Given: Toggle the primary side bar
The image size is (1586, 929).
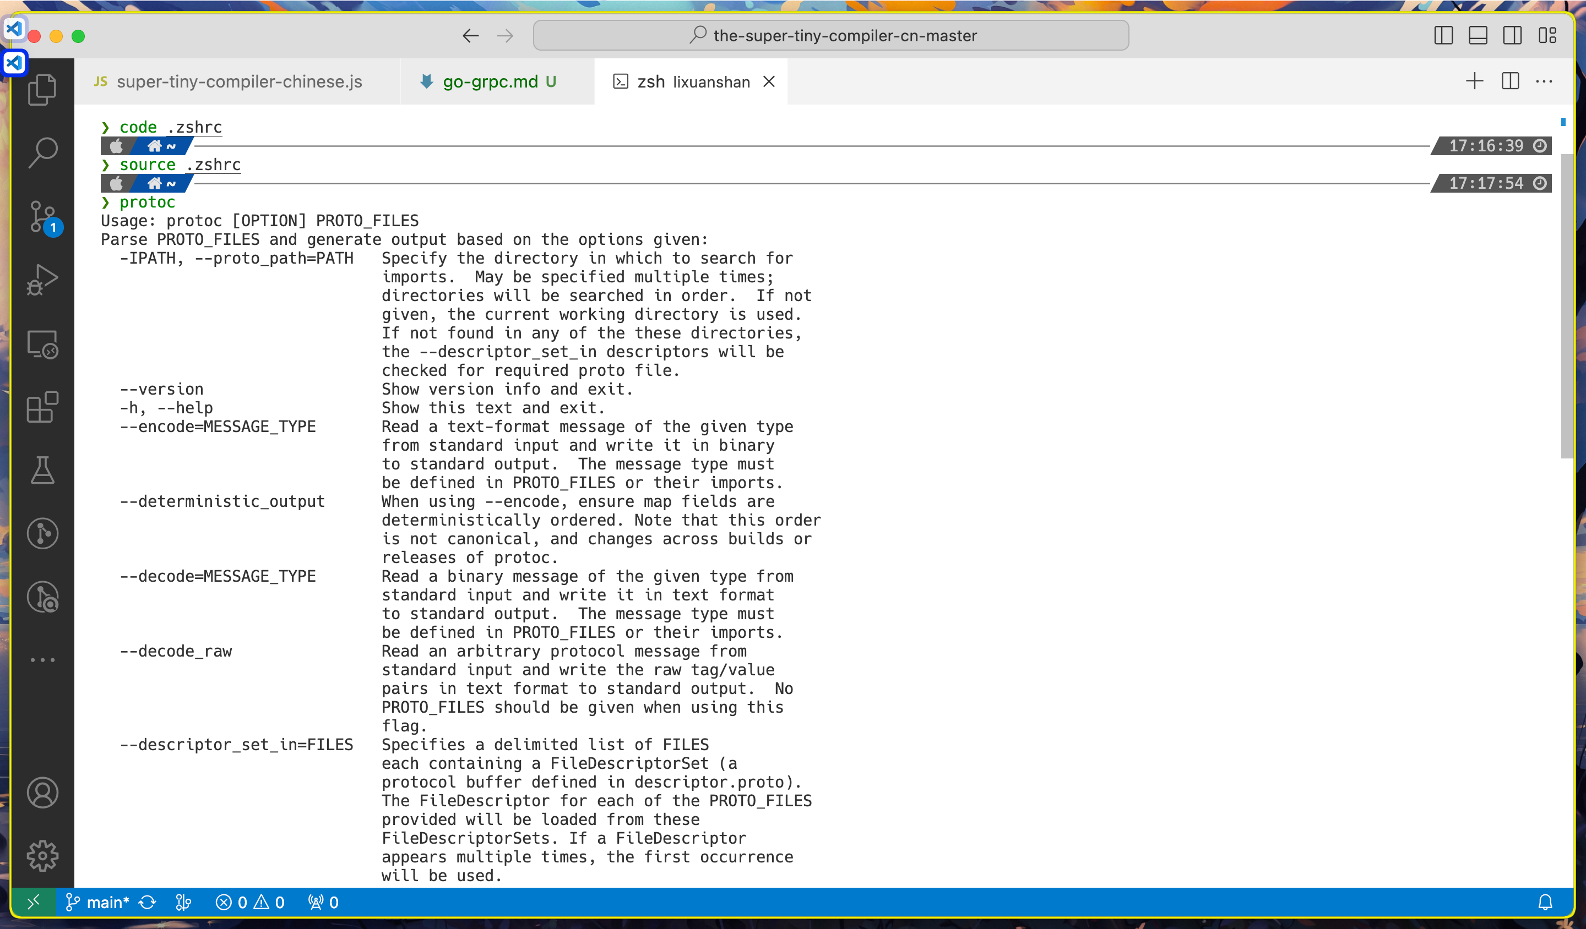Looking at the screenshot, I should [1443, 35].
